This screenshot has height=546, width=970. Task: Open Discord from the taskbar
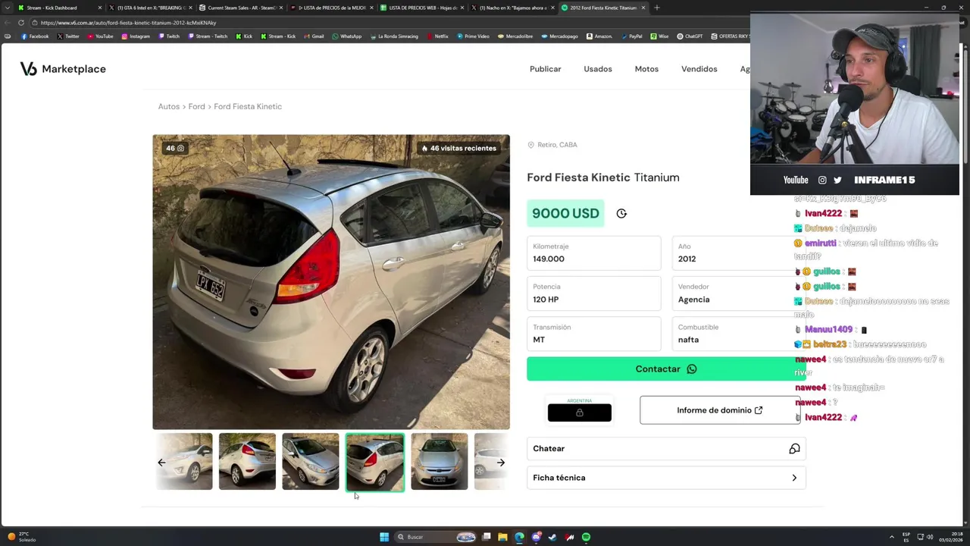536,537
